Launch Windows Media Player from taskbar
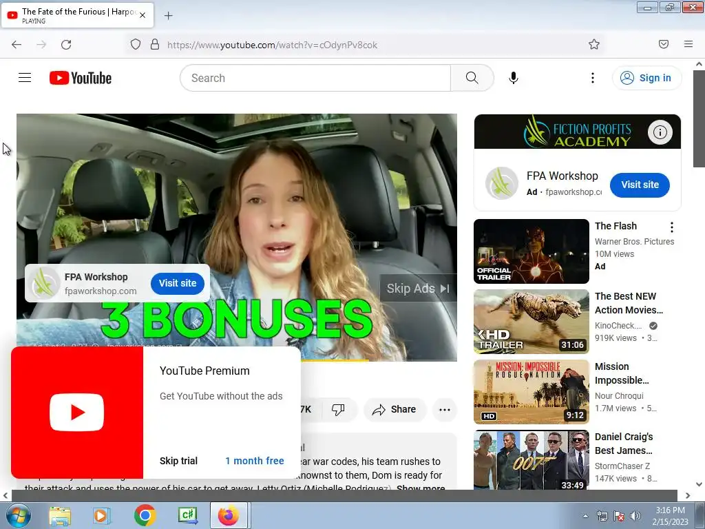Viewport: 705px width, 529px height. 101,515
